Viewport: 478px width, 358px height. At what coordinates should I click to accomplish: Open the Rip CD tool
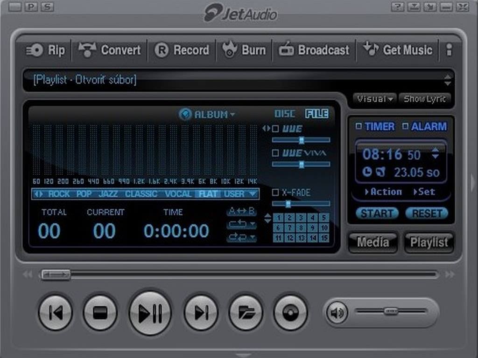[45, 50]
